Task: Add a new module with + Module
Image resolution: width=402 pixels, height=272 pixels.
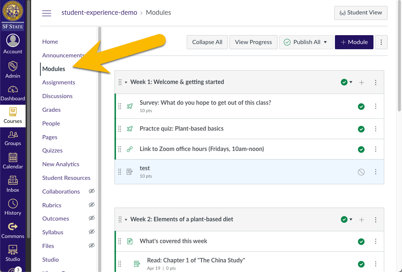Action: tap(354, 42)
